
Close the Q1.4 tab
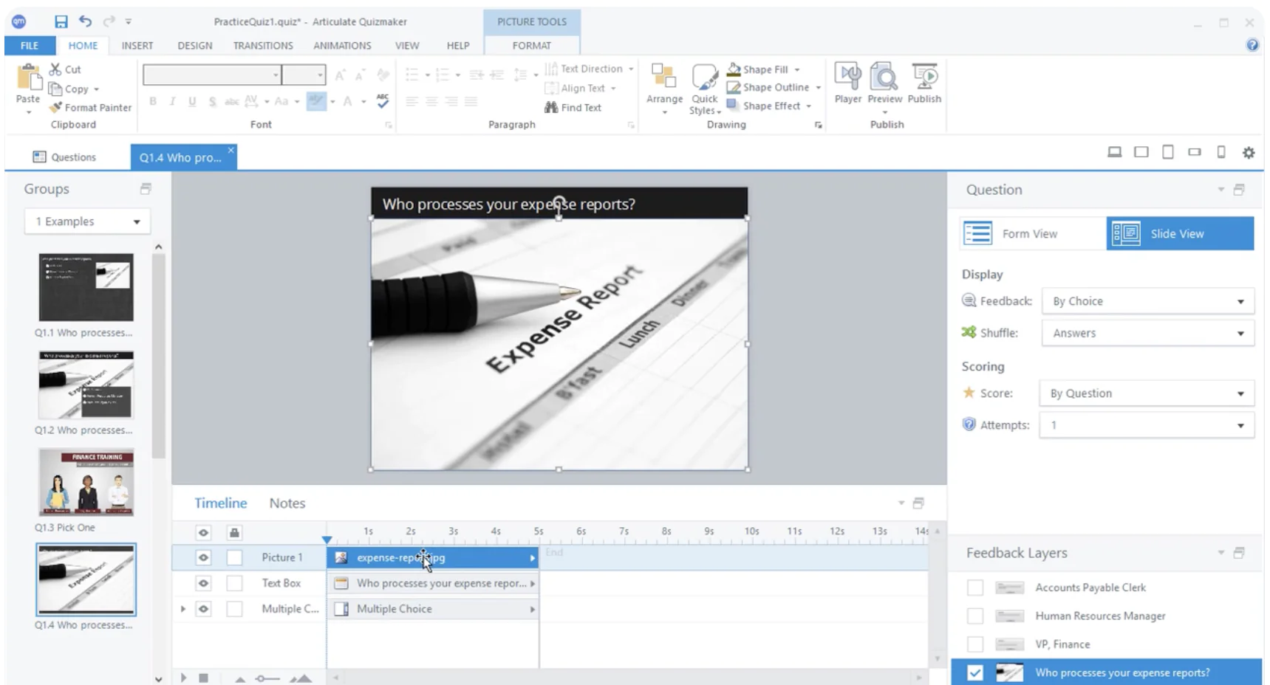pos(231,150)
